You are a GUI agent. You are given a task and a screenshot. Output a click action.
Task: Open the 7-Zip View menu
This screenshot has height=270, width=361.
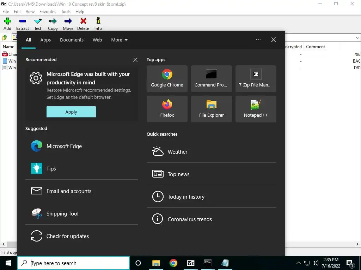[x=30, y=12]
